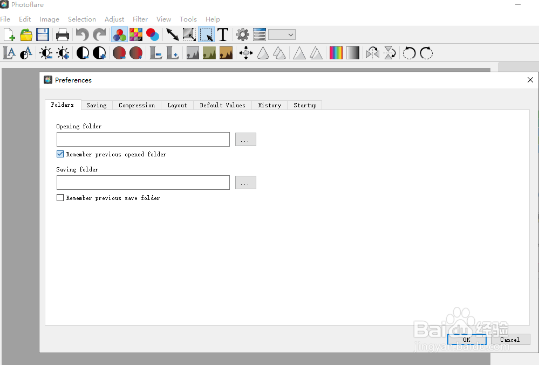The height and width of the screenshot is (365, 539).
Task: Open the Adjust menu
Action: point(114,19)
